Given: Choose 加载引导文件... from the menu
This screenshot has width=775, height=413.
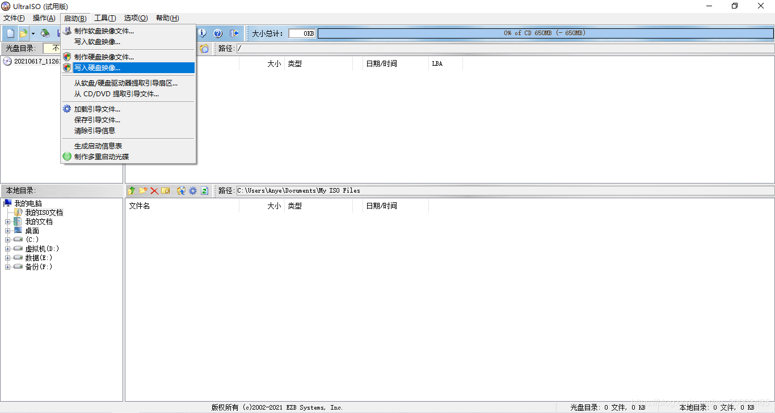Looking at the screenshot, I should tap(128, 109).
